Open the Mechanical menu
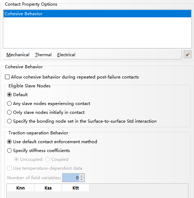 (18, 55)
